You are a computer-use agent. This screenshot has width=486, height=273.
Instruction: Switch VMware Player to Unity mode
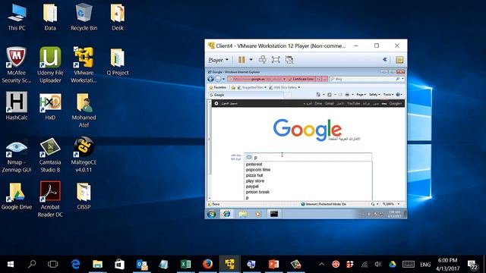click(289, 60)
